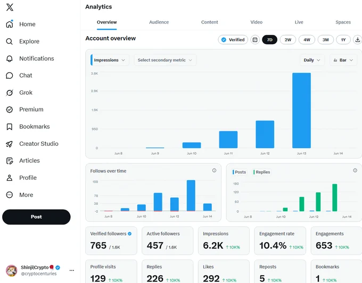Open the Articles icon
Image resolution: width=362 pixels, height=283 pixels.
click(x=10, y=161)
